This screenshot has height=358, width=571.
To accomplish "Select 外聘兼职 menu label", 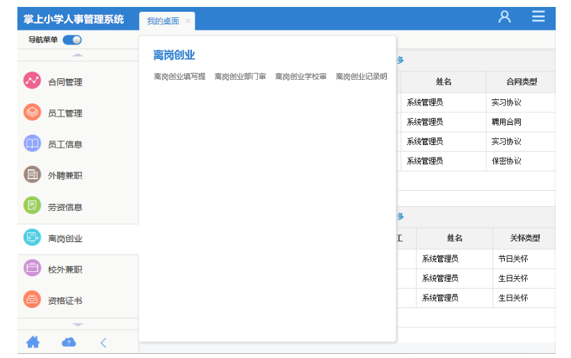I will (x=65, y=176).
